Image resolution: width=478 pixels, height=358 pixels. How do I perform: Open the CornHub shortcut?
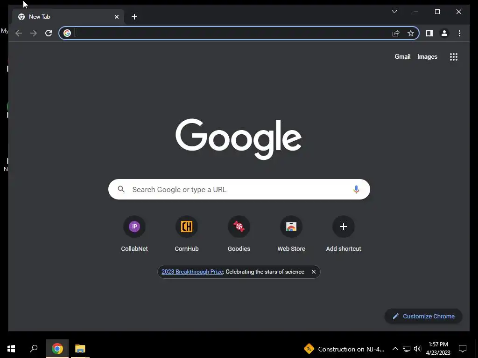point(187,234)
